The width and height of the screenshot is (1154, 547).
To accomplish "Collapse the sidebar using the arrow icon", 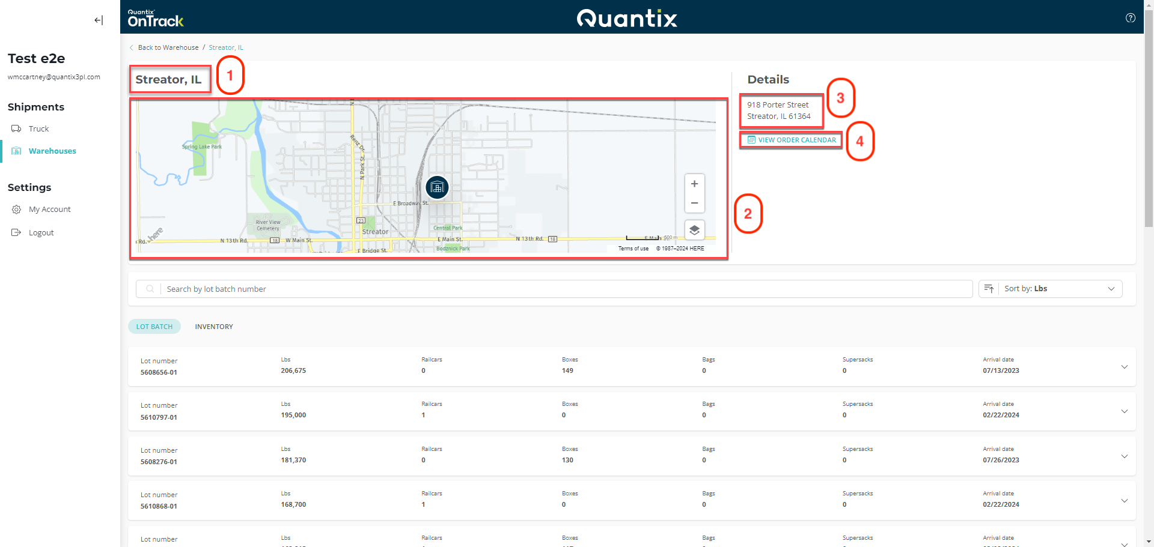I will 98,20.
